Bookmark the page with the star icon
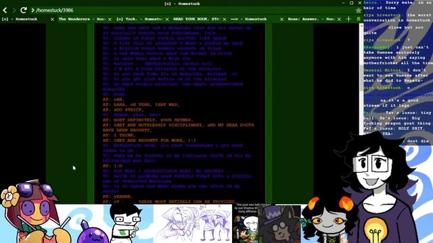Viewport: 433px width, 243px height. tap(359, 11)
